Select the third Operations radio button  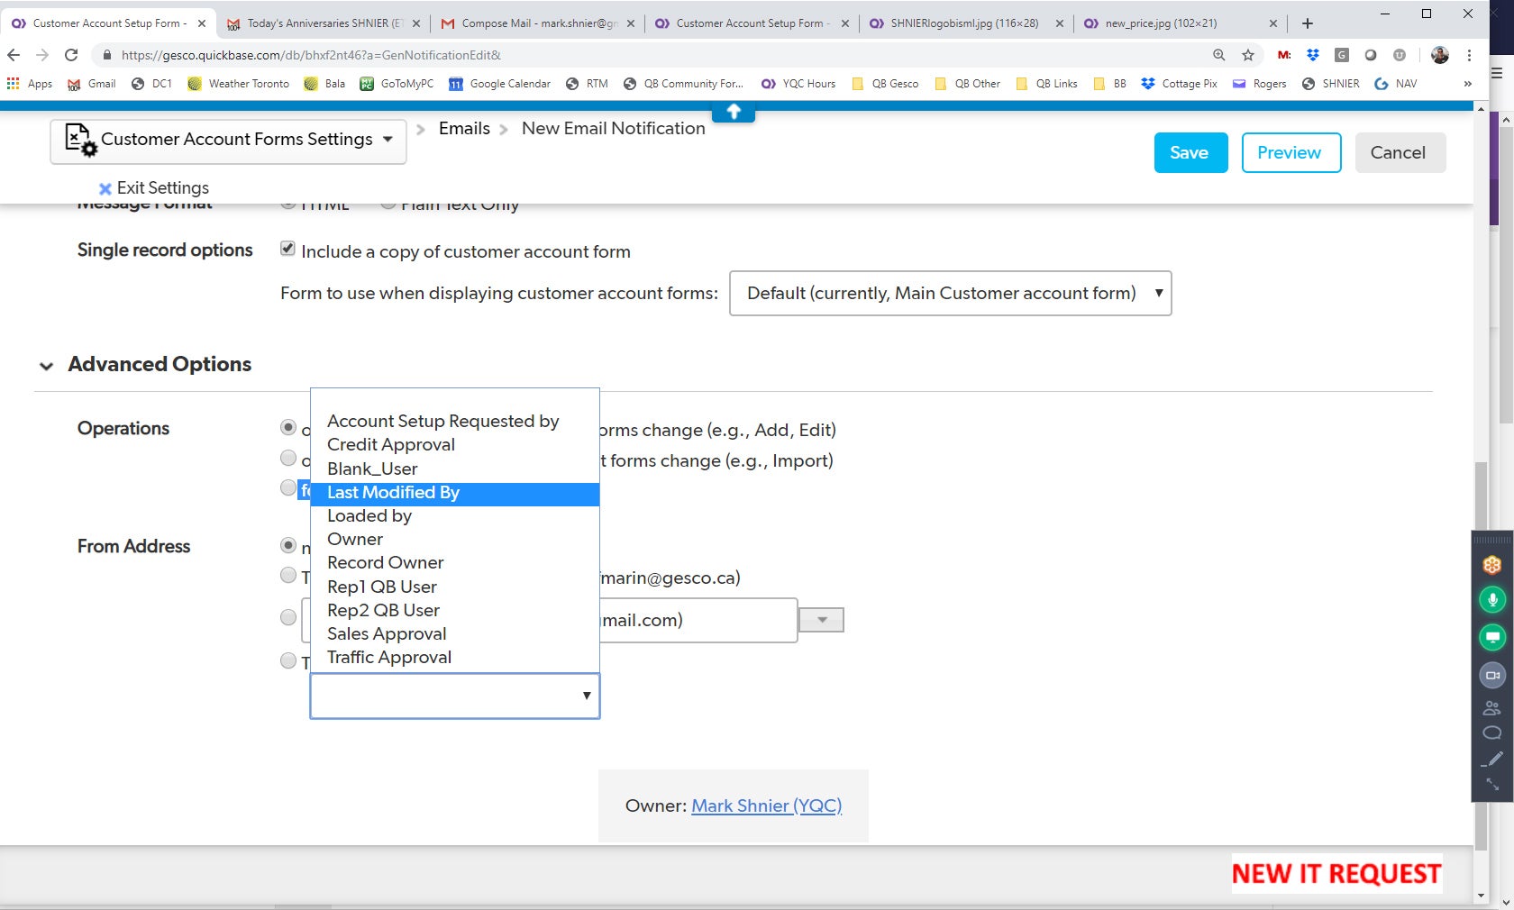coord(288,487)
